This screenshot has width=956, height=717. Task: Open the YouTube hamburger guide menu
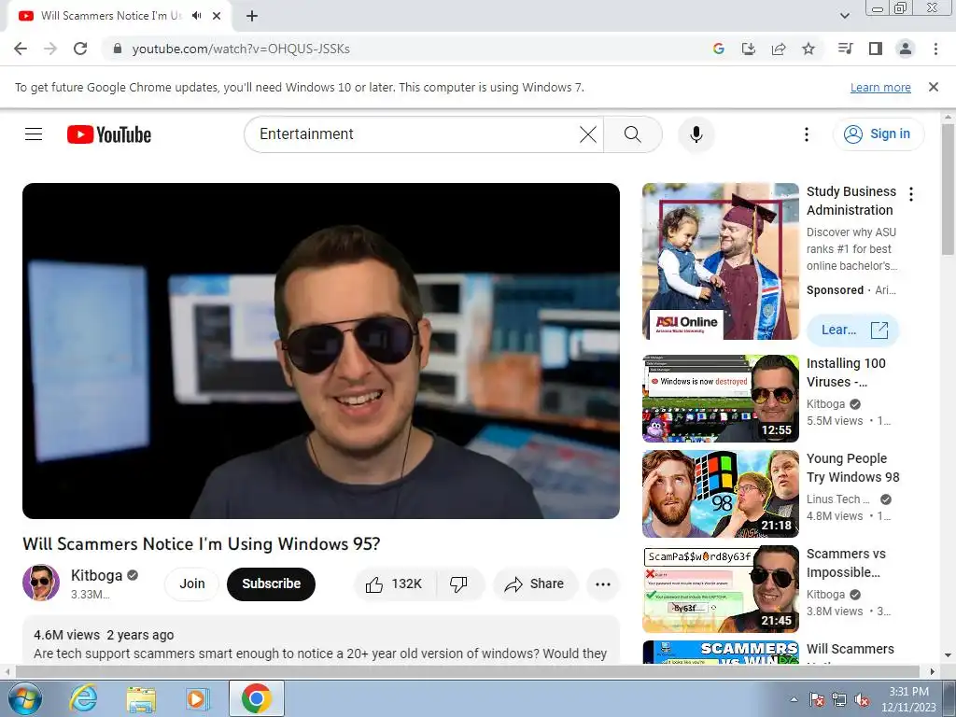34,134
